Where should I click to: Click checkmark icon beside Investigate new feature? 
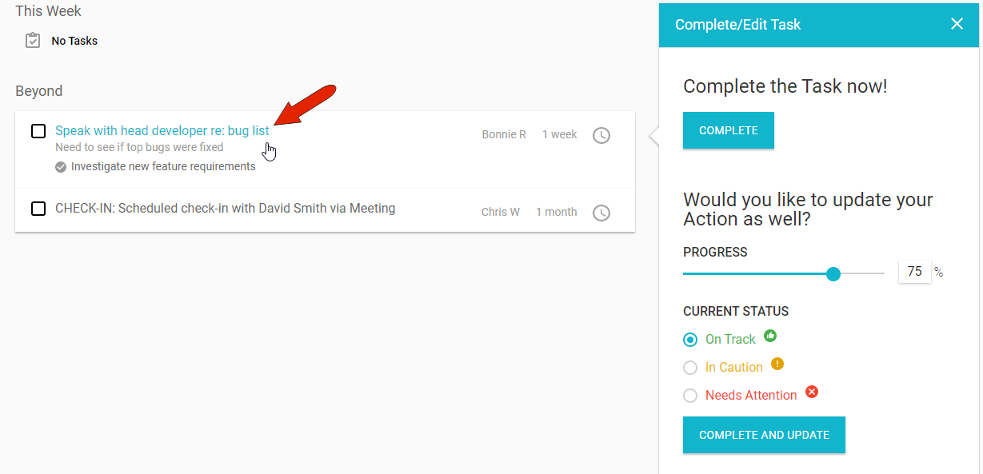coord(61,167)
